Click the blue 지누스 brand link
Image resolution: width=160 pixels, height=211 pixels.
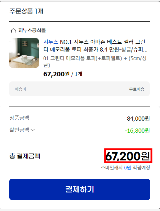coord(51,42)
